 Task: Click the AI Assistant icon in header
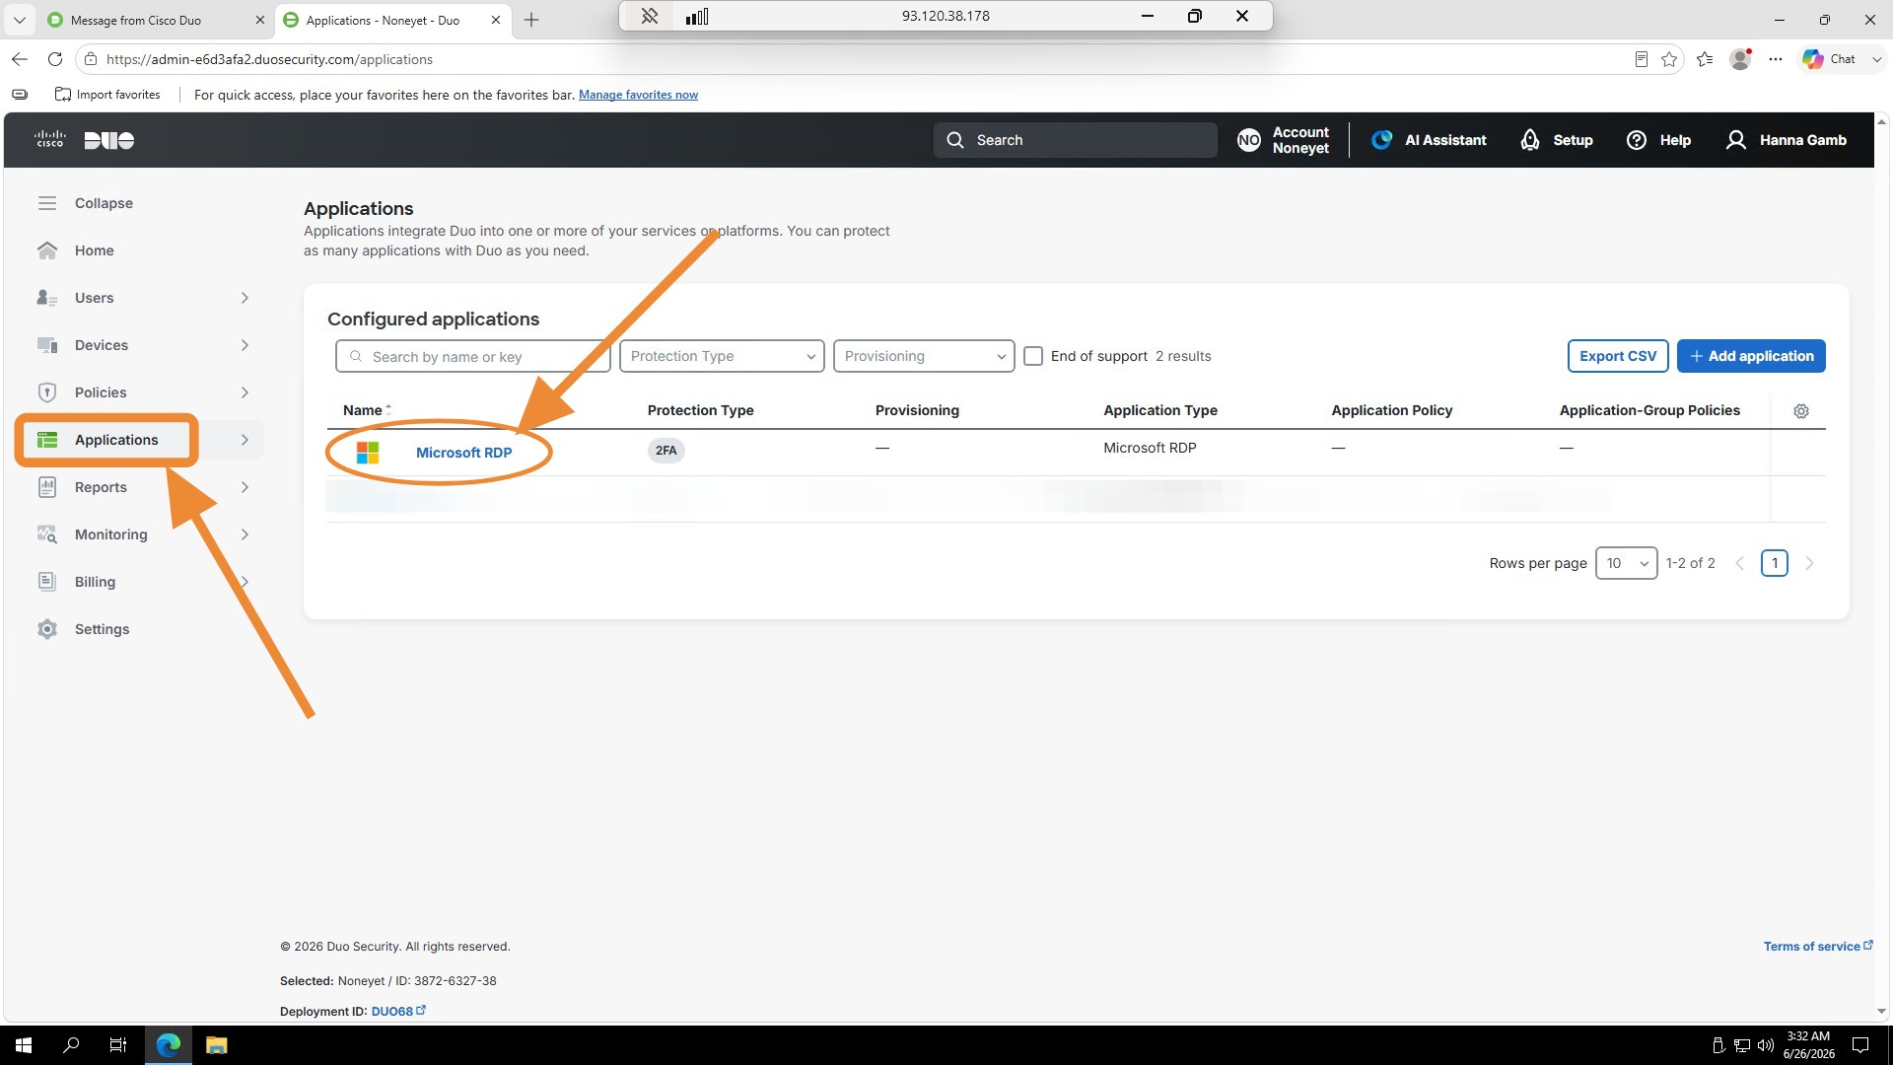[1382, 140]
